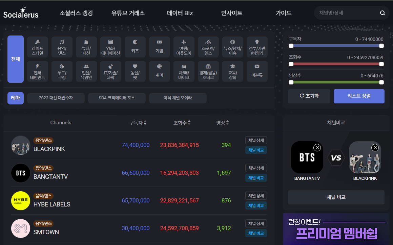Viewport: 393px width, 245px height.
Task: Click the BLACKPINK channel avatar in list
Action: 21,145
